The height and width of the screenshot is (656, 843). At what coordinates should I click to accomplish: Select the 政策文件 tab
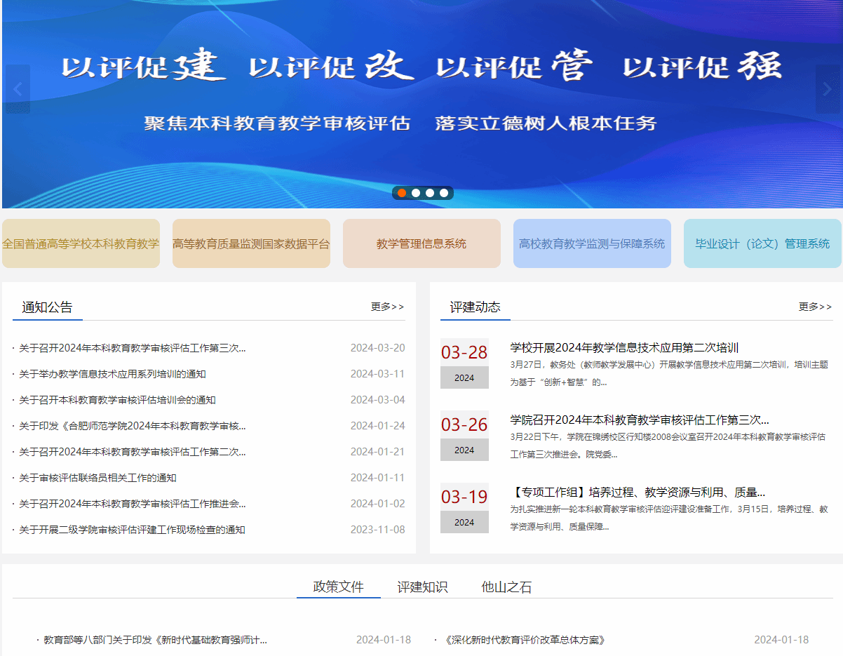[x=338, y=587]
